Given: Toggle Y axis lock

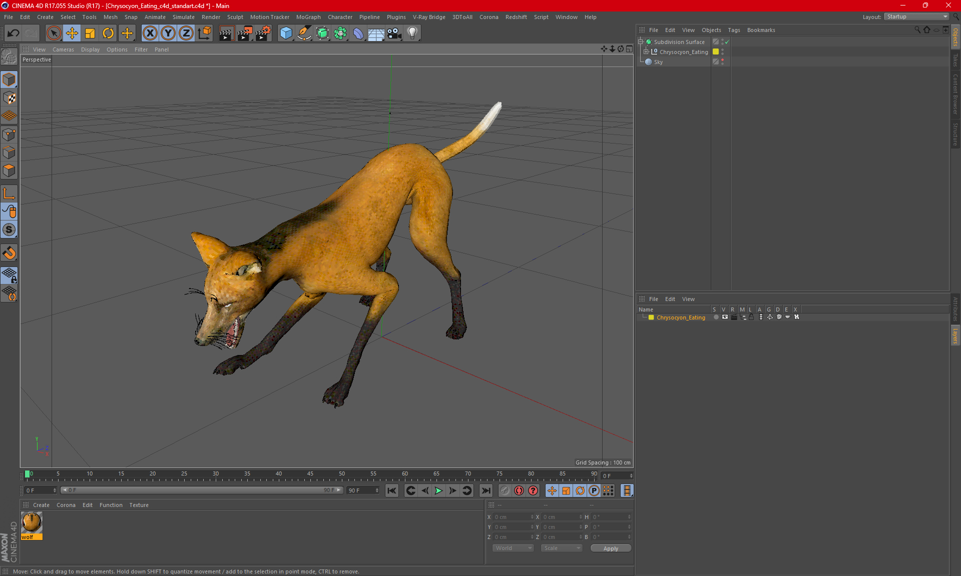Looking at the screenshot, I should tap(168, 33).
